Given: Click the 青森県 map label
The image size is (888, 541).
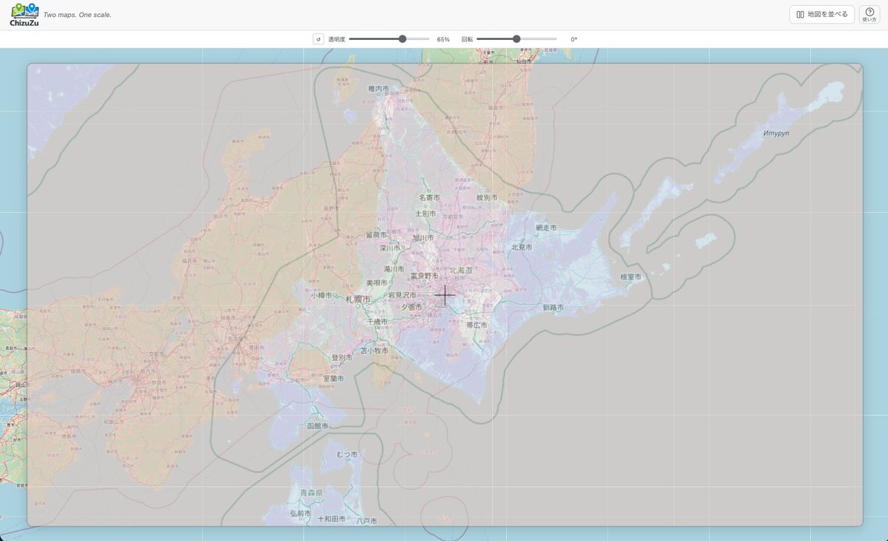Looking at the screenshot, I should coord(312,493).
